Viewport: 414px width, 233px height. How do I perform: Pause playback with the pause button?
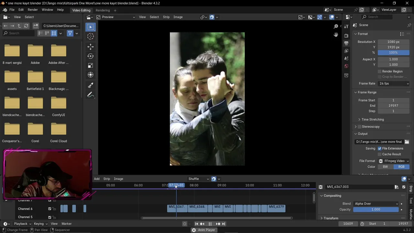coord(210,224)
